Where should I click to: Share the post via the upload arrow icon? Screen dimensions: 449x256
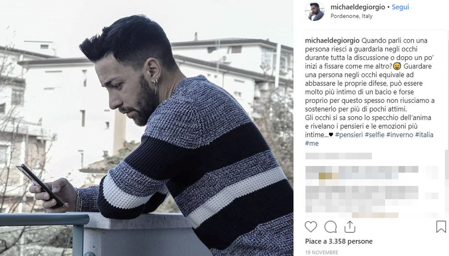click(349, 226)
